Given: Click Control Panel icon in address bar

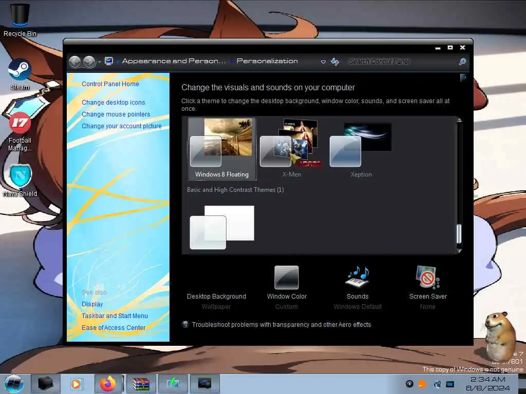Looking at the screenshot, I should point(109,61).
